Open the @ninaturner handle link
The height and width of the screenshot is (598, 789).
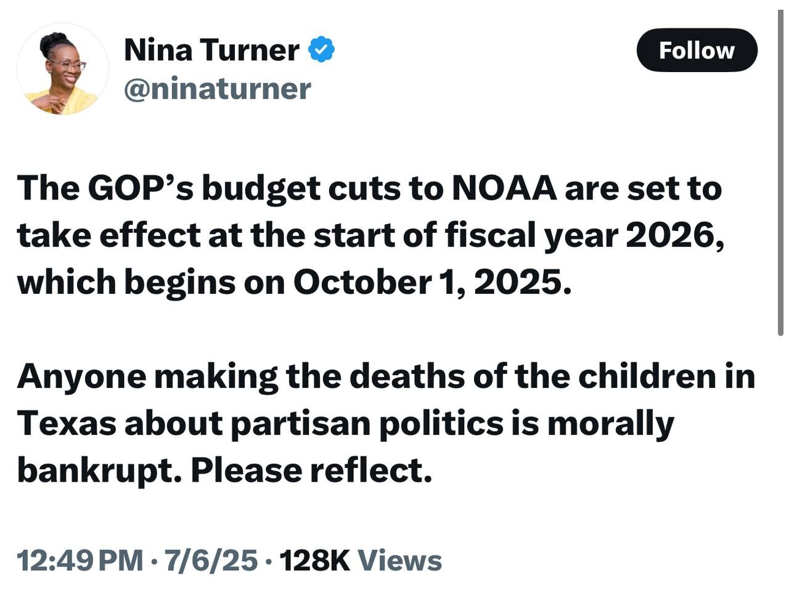(x=218, y=89)
